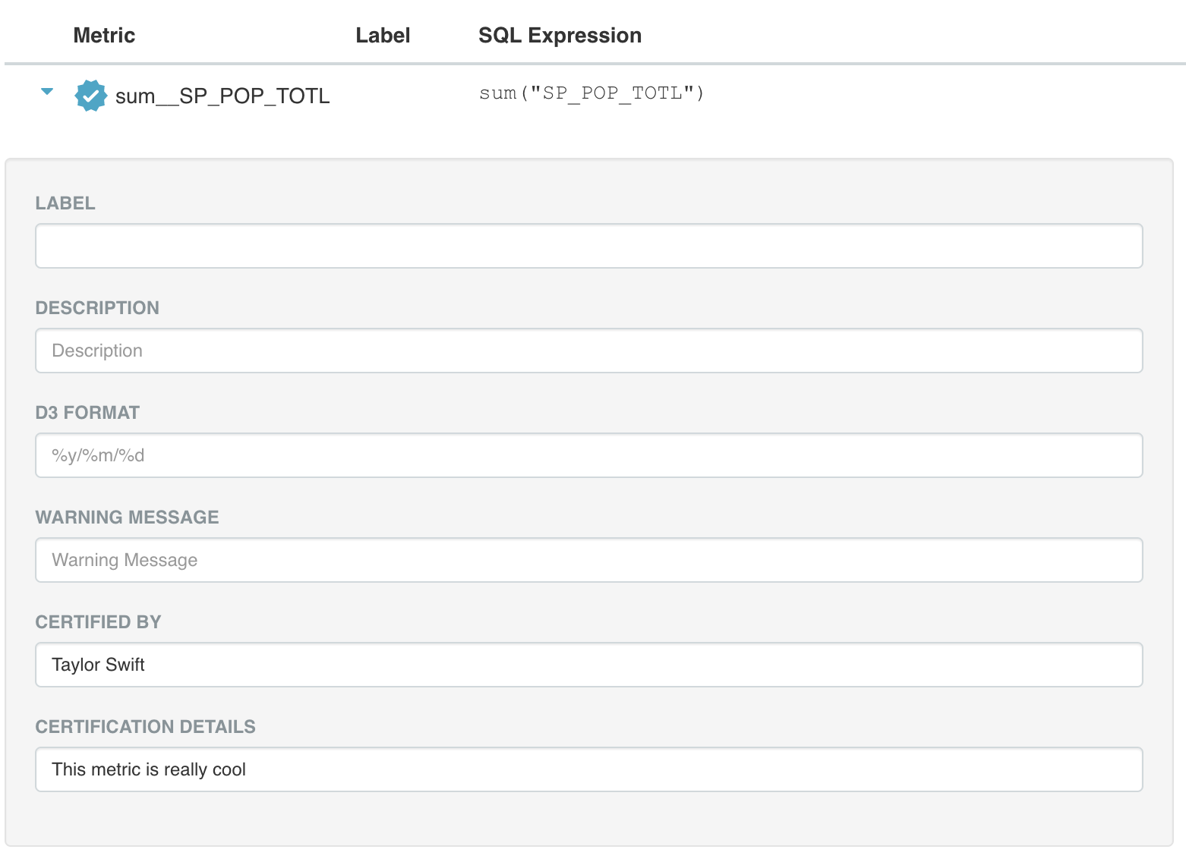Screen dimensions: 1186x865
Task: Click the Certified By field with Taylor Swift
Action: pyautogui.click(x=588, y=665)
